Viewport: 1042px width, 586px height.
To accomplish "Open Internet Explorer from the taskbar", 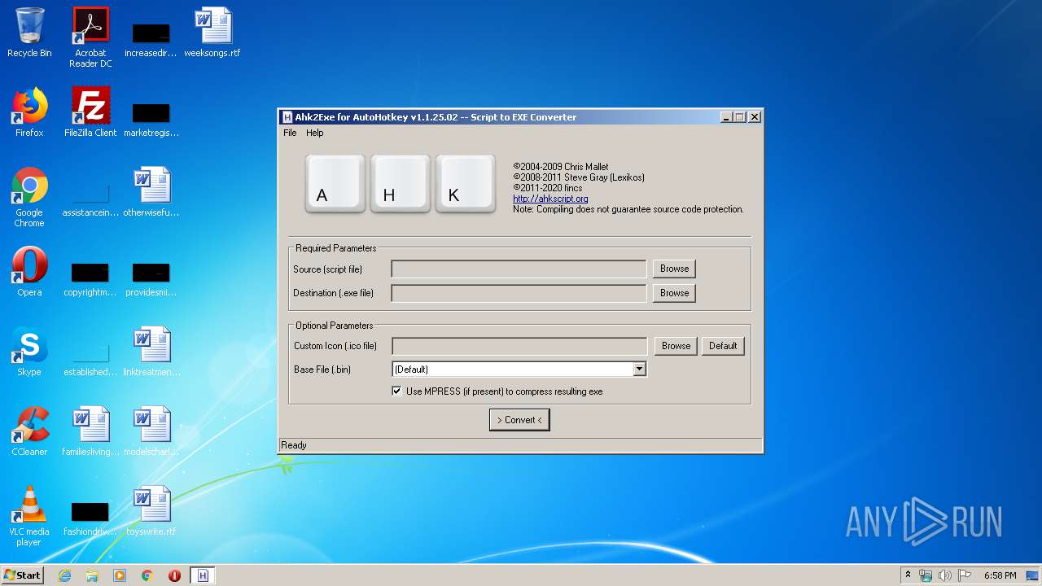I will click(x=64, y=575).
